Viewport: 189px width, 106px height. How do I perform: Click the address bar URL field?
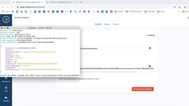(94, 7)
